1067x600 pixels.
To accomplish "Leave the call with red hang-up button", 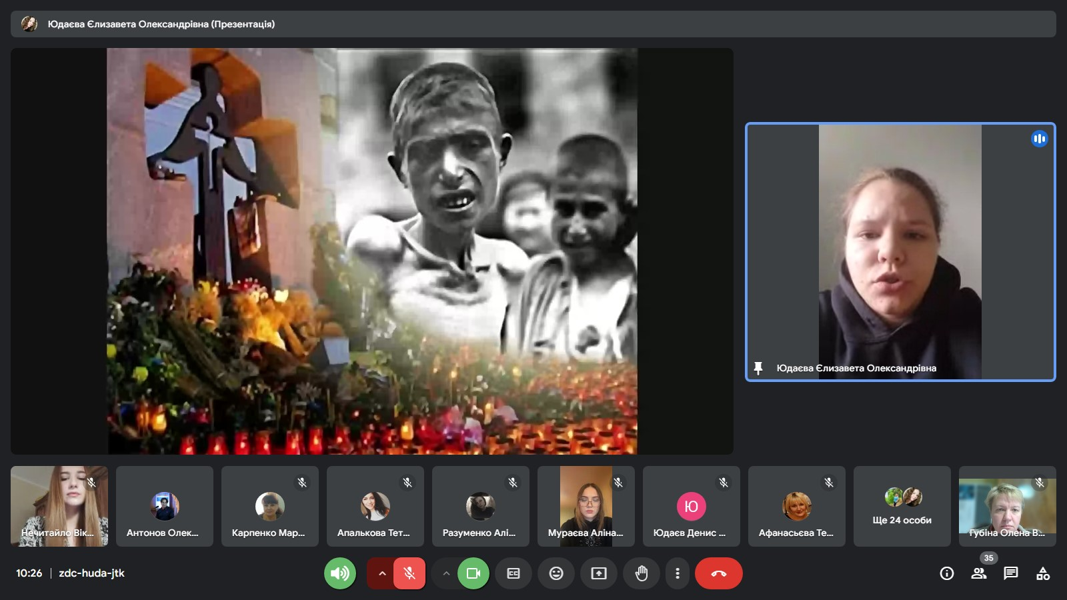I will [719, 573].
